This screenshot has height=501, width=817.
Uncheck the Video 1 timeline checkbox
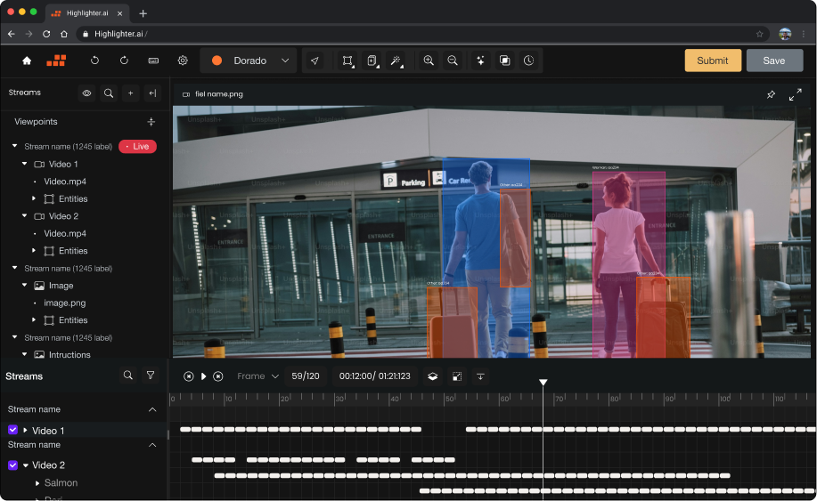tap(13, 430)
